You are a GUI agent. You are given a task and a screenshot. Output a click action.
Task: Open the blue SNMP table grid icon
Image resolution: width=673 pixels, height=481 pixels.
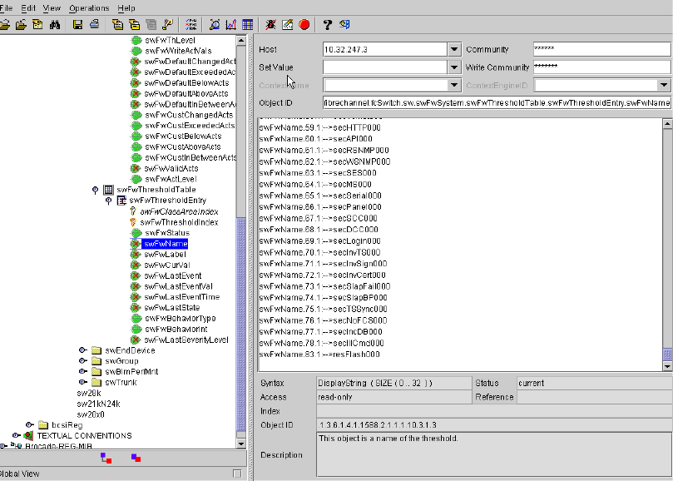[248, 25]
